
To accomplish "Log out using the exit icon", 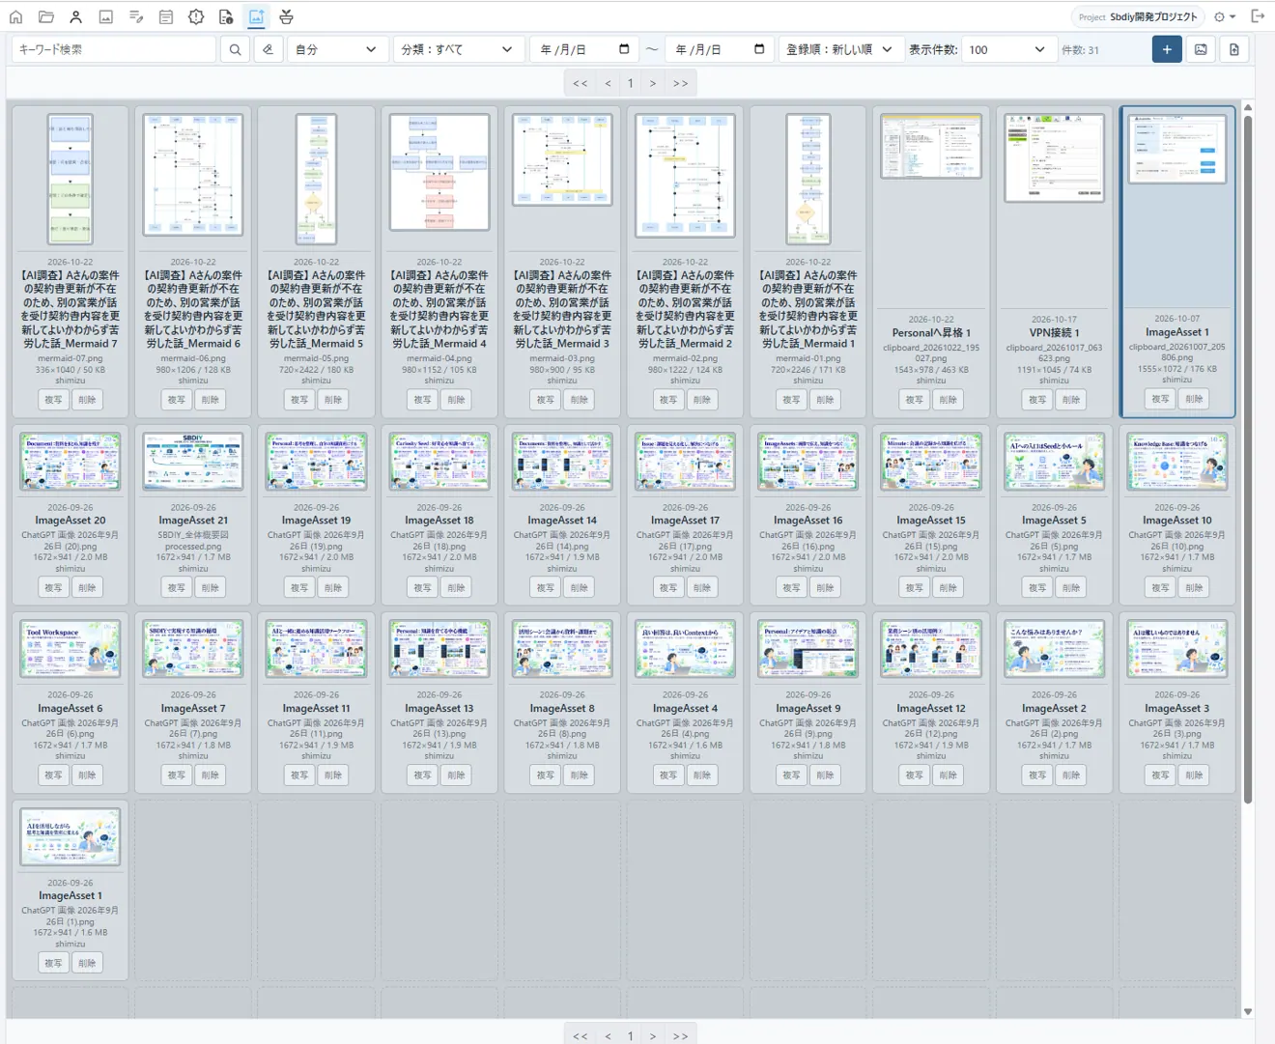I will (x=1258, y=16).
